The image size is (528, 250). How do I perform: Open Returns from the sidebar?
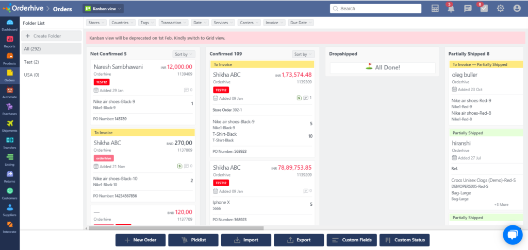(9, 174)
